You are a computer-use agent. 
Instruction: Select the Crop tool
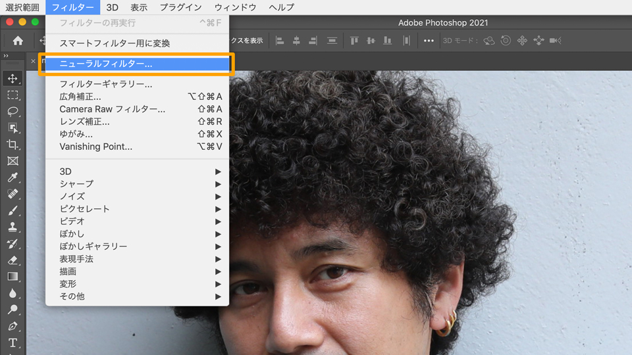[x=13, y=145]
